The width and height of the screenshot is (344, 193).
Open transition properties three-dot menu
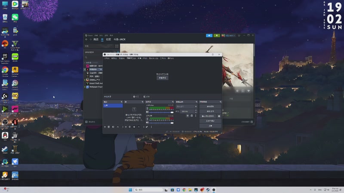pos(196,116)
